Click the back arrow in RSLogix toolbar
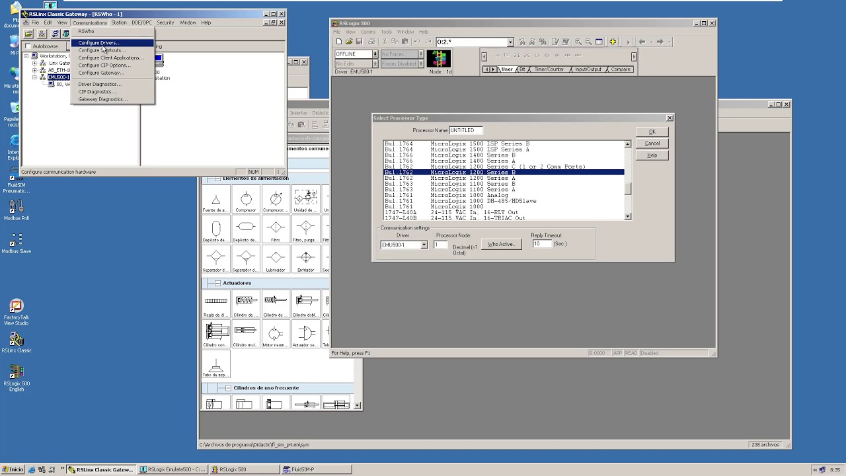The width and height of the screenshot is (846, 476). point(642,42)
